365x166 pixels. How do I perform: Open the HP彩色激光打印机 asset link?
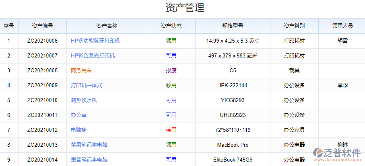tap(93, 55)
